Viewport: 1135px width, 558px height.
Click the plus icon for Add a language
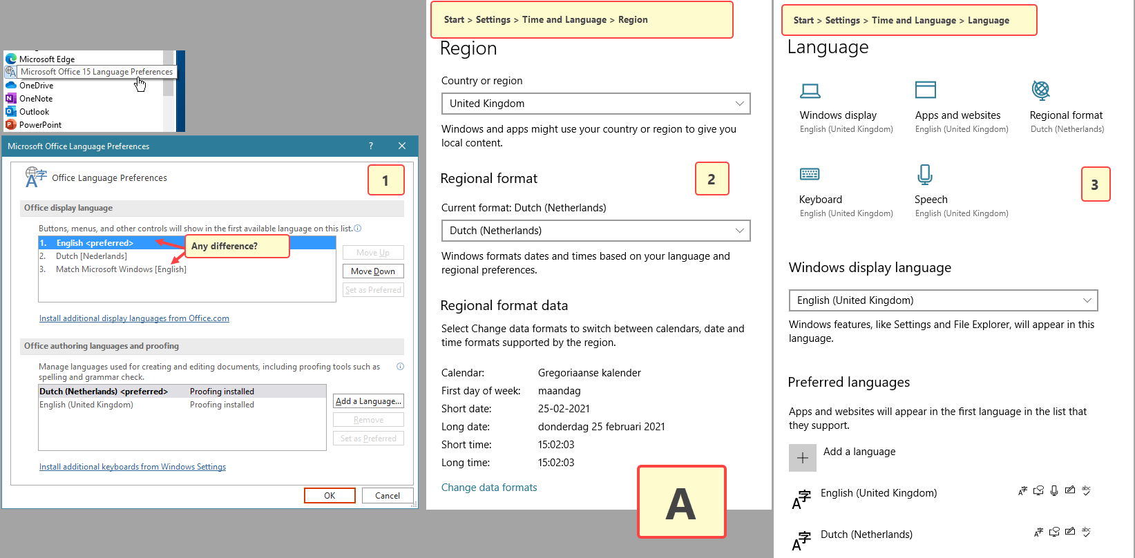[803, 458]
